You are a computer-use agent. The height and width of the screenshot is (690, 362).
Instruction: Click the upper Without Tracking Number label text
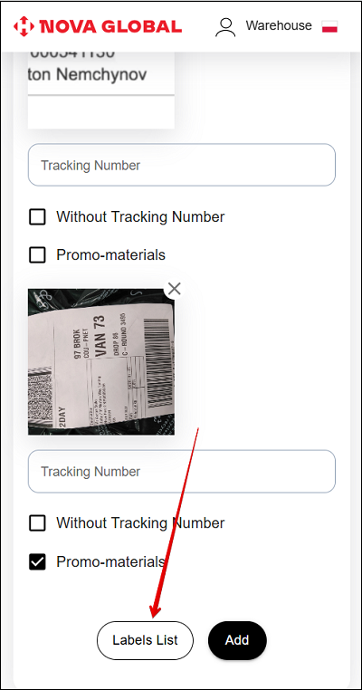pyautogui.click(x=140, y=217)
